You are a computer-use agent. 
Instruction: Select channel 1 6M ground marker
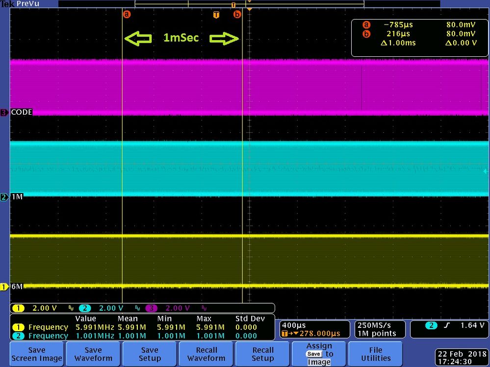click(x=4, y=287)
